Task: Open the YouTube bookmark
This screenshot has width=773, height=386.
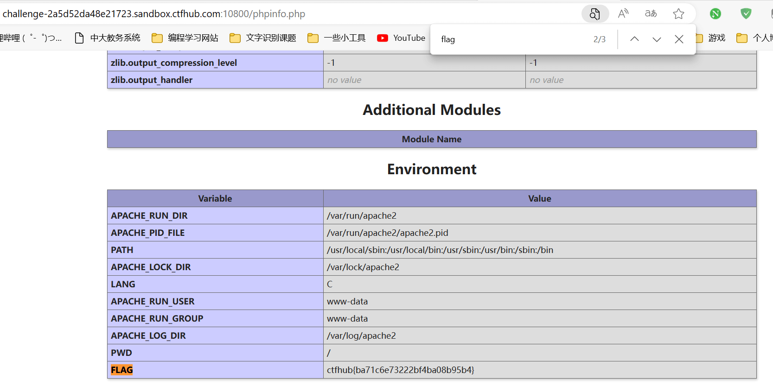Action: (401, 38)
